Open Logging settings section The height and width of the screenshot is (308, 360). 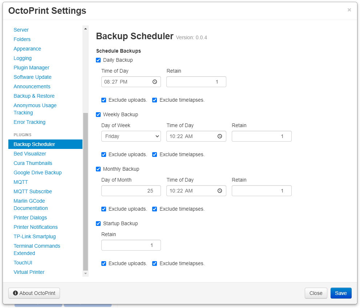[23, 58]
